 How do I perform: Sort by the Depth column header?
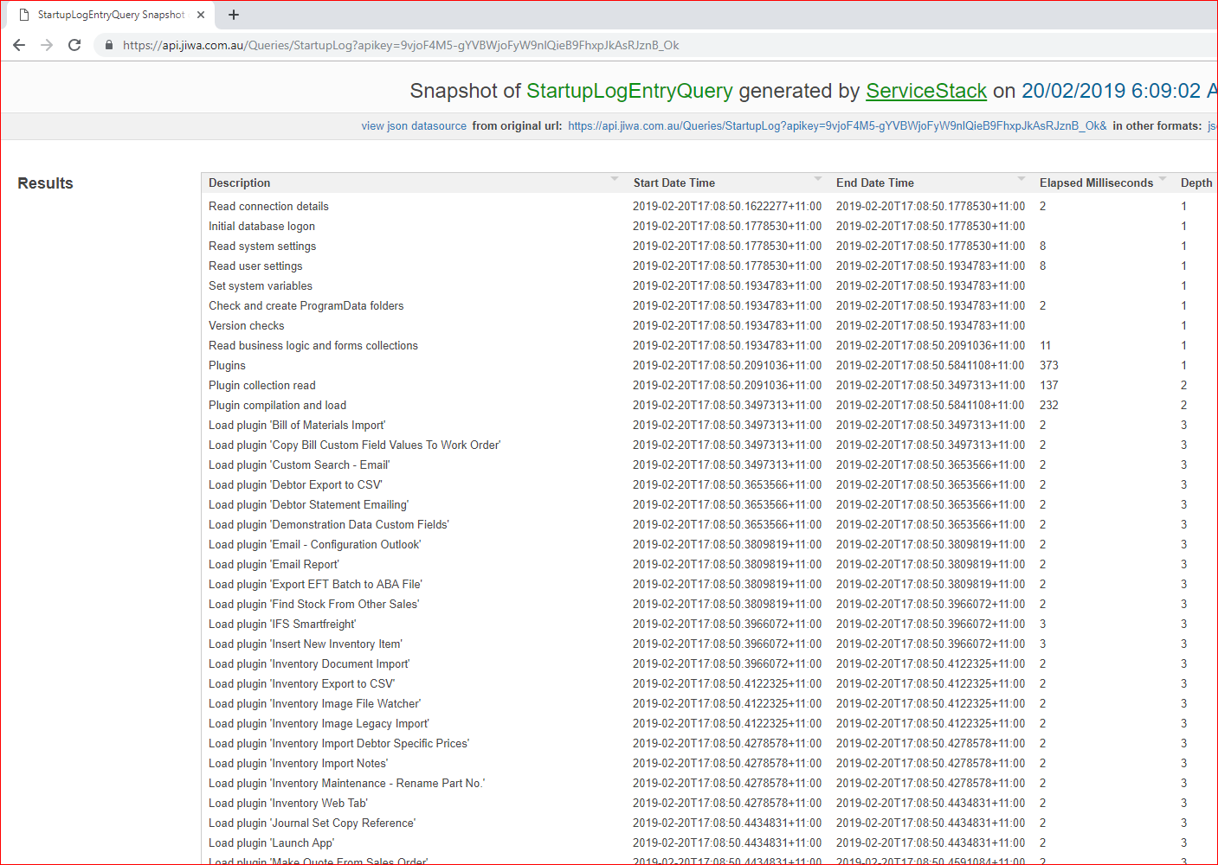click(x=1195, y=183)
